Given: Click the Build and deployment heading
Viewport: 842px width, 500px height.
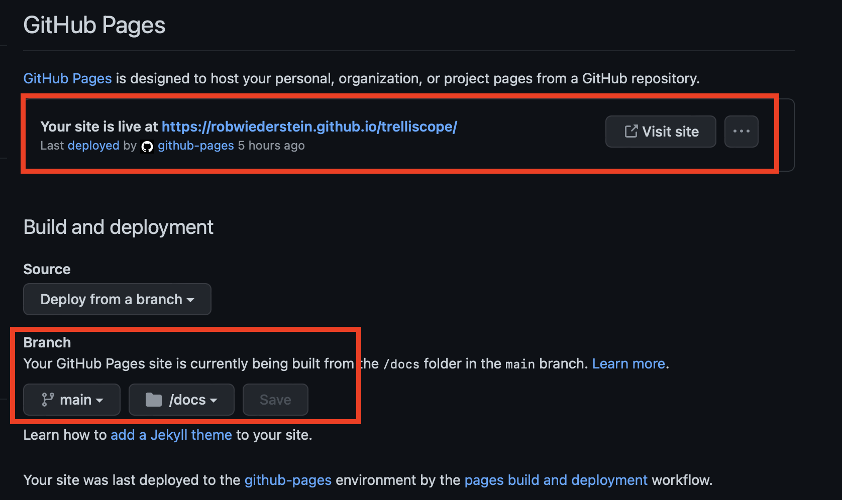Looking at the screenshot, I should [x=119, y=227].
